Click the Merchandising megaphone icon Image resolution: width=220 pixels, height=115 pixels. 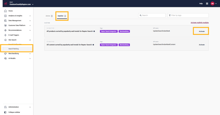pyautogui.click(x=5, y=54)
